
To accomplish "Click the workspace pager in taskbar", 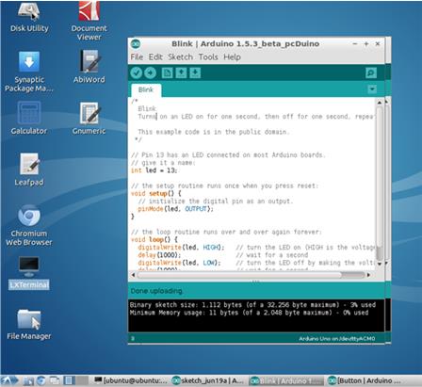I will point(75,381).
